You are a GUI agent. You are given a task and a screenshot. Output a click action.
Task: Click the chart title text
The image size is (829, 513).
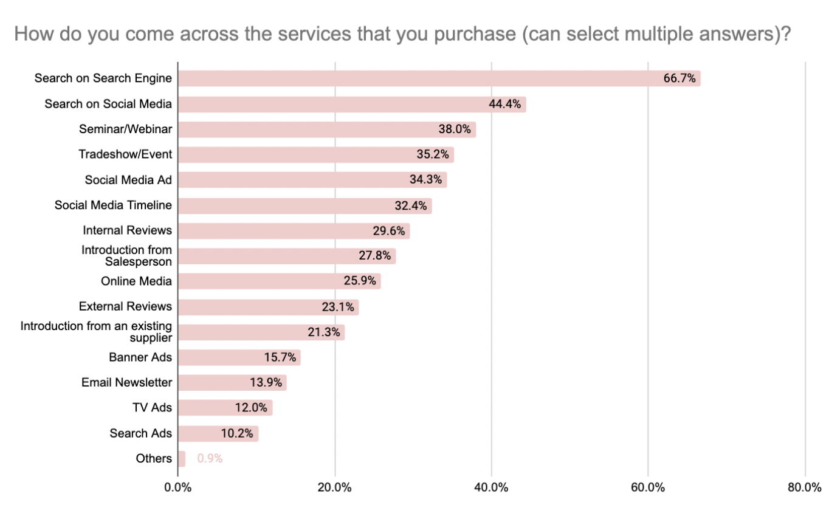[x=402, y=34]
